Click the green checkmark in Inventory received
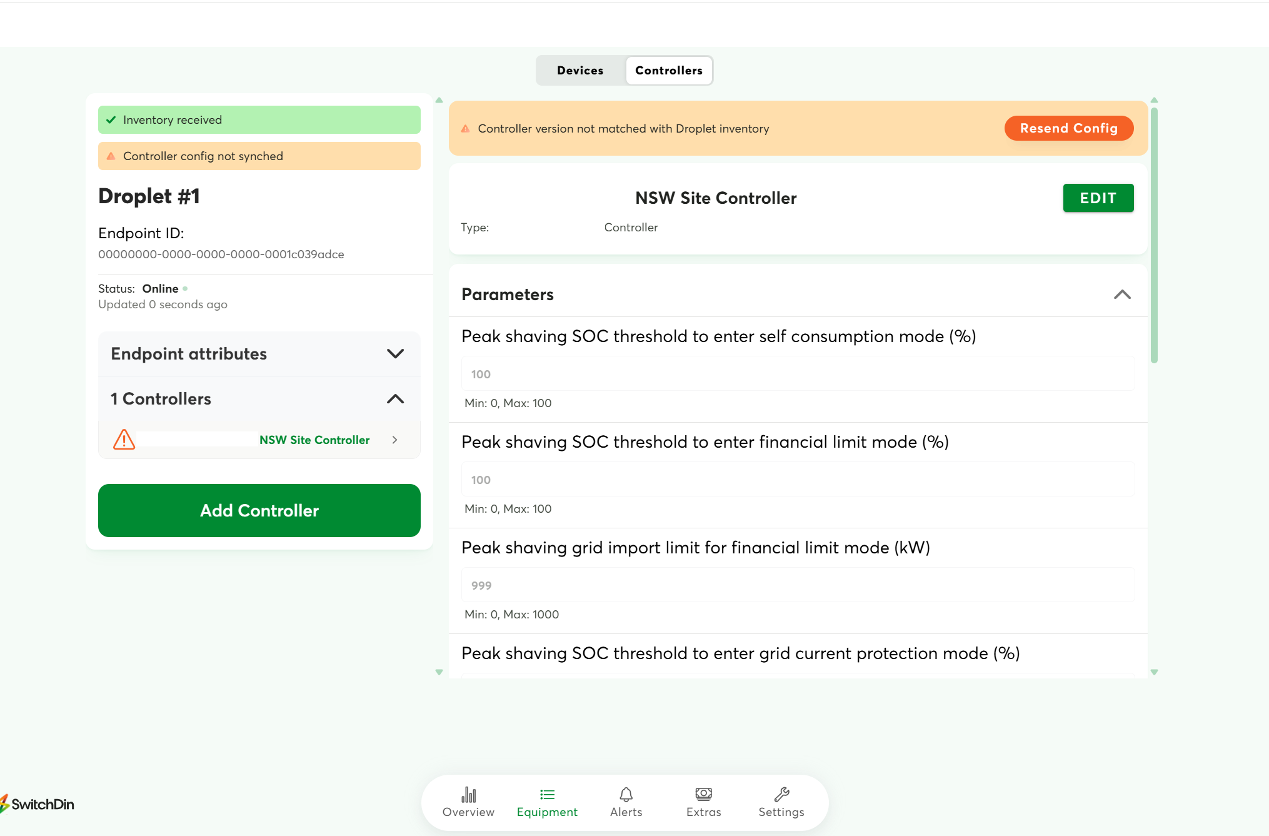Image resolution: width=1269 pixels, height=836 pixels. (111, 120)
